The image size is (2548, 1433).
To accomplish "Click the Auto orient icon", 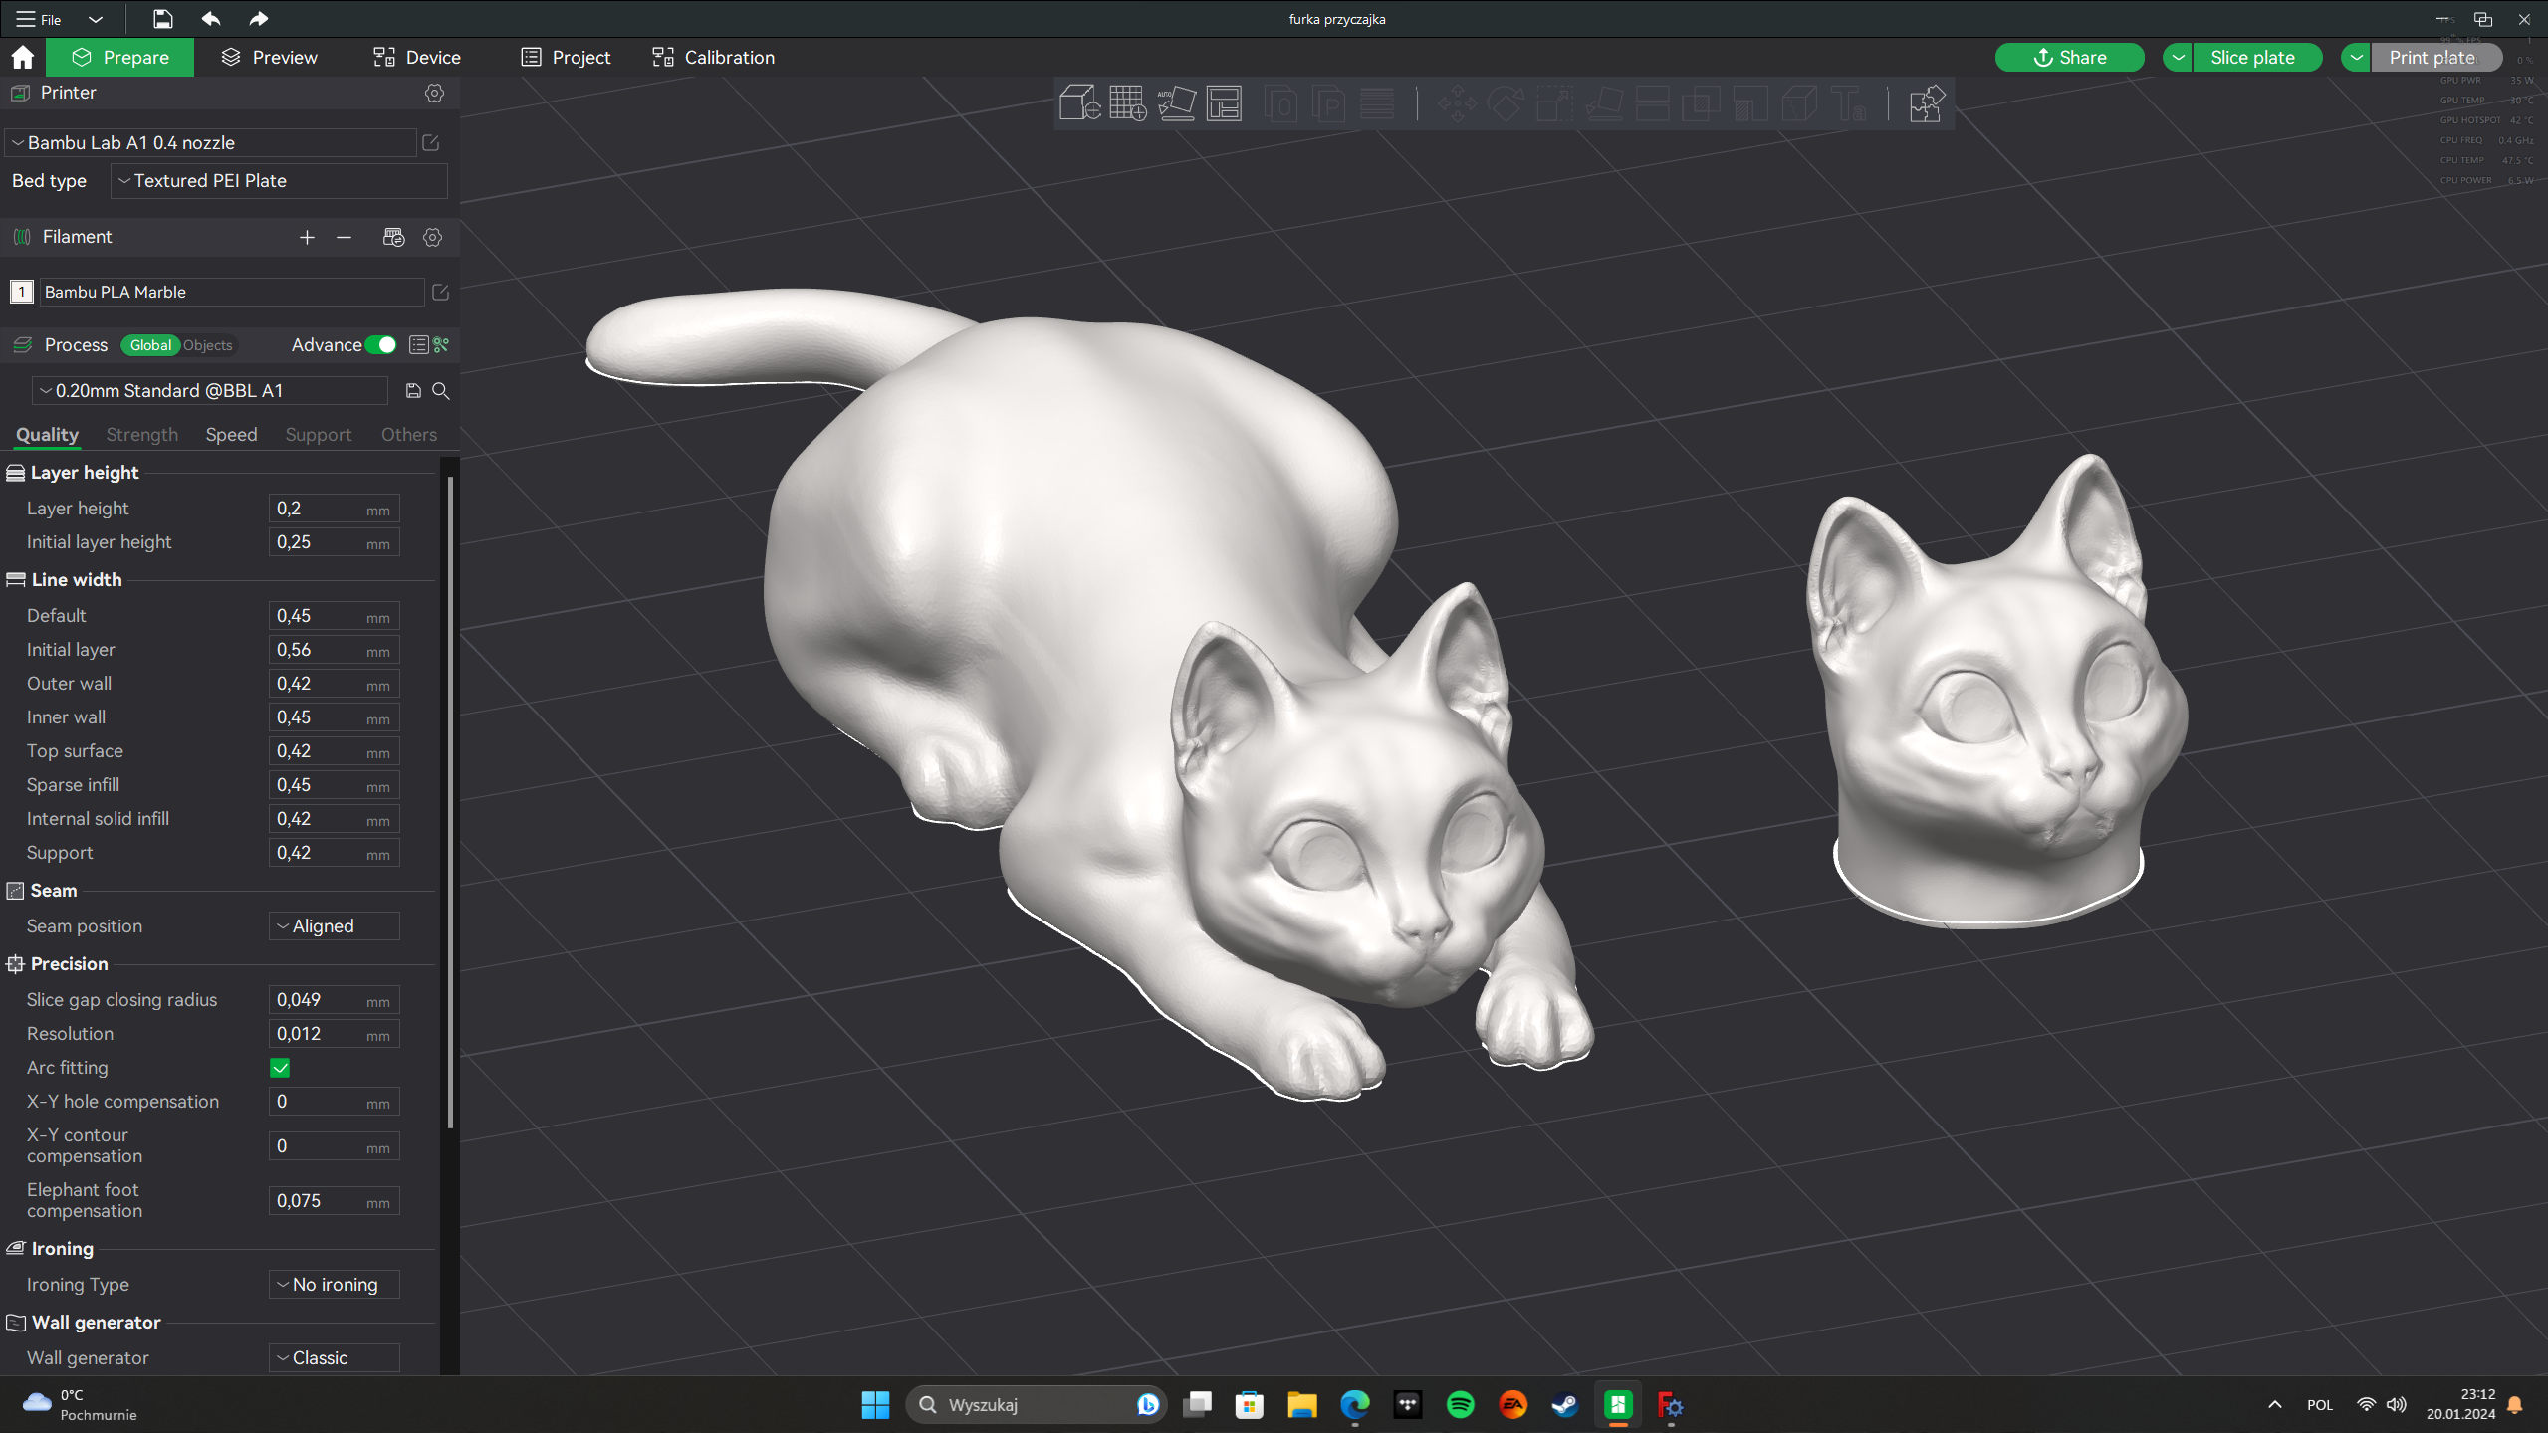I will 1176,103.
